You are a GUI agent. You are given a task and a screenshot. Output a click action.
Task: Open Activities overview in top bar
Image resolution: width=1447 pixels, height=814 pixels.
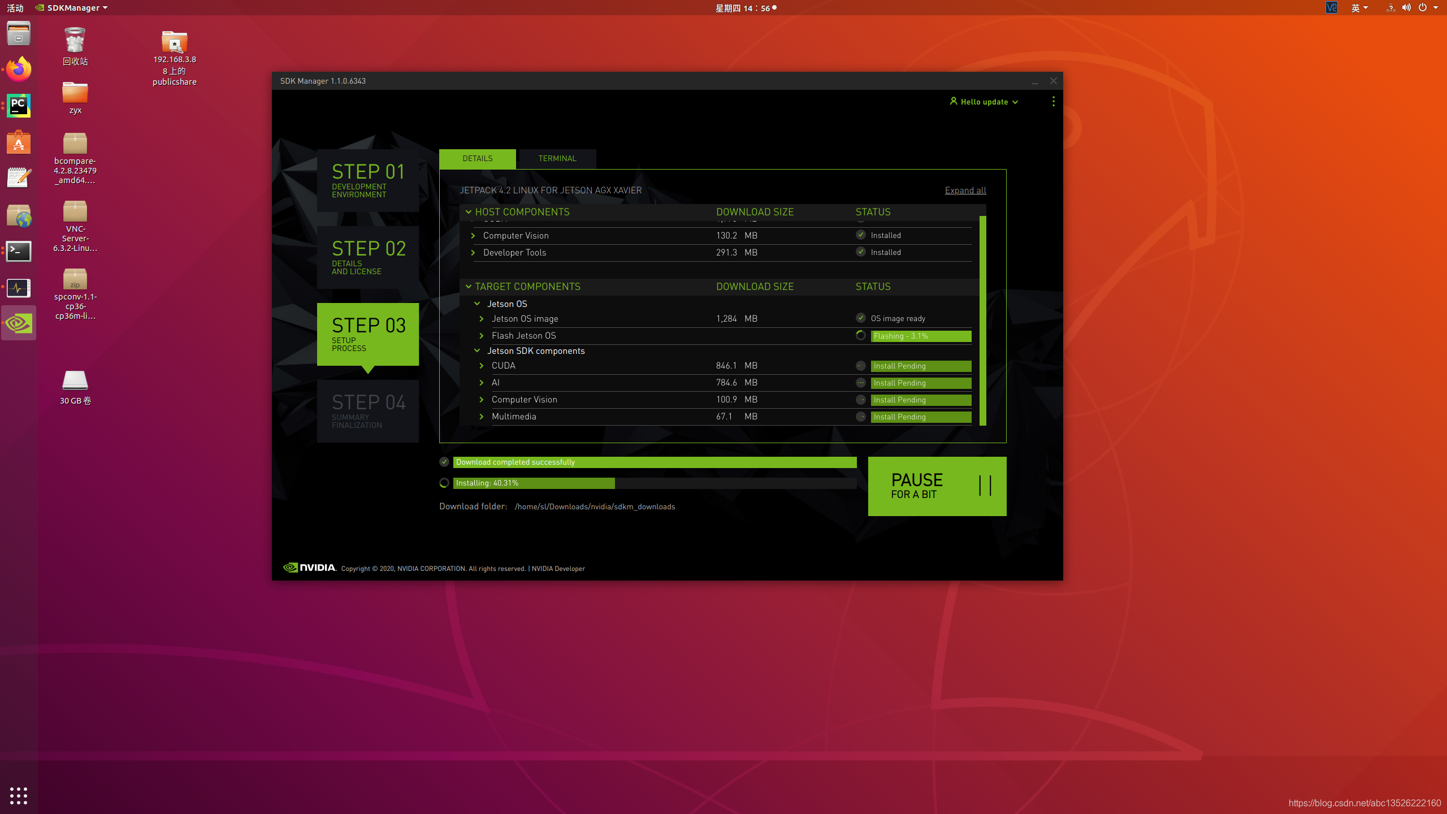click(15, 8)
